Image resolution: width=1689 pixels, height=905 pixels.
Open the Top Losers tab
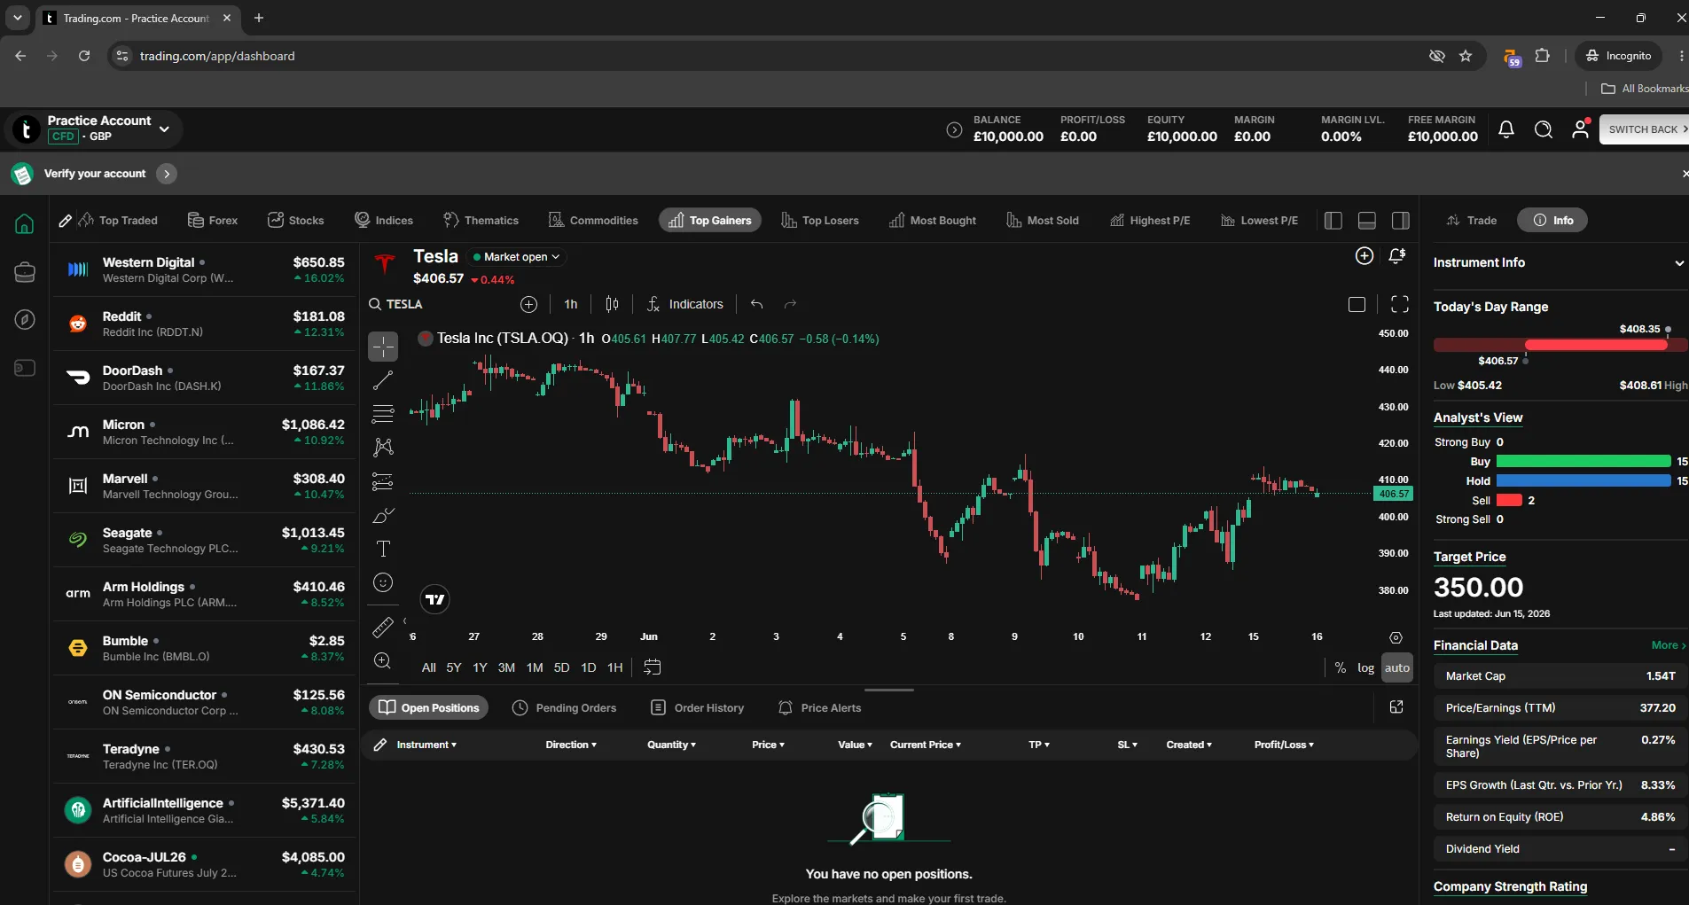pyautogui.click(x=820, y=220)
